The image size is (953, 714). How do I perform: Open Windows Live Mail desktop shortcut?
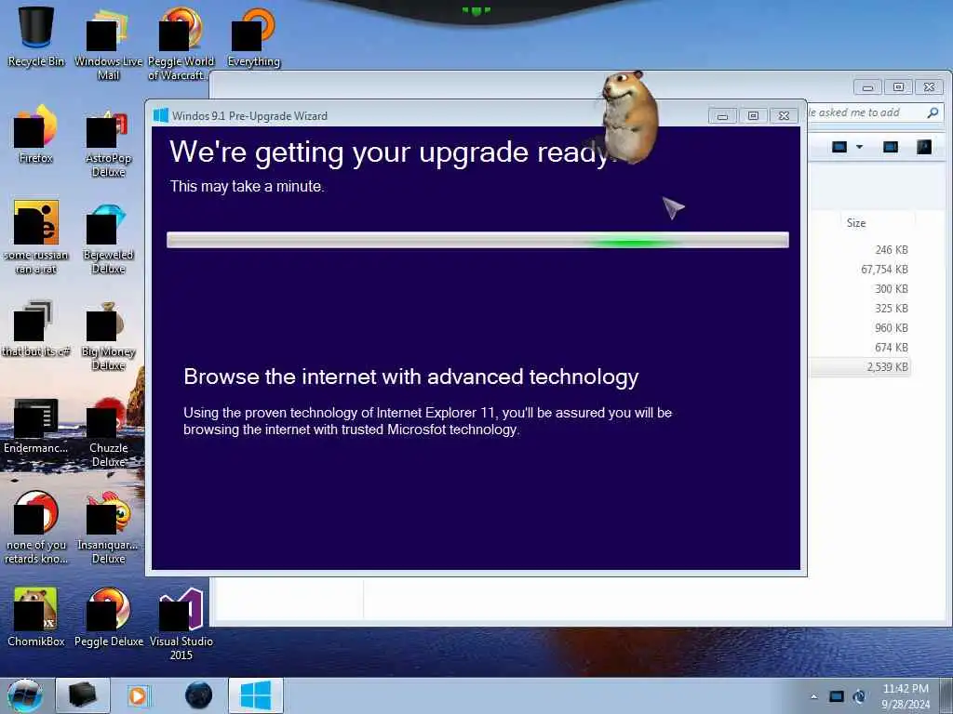108,43
